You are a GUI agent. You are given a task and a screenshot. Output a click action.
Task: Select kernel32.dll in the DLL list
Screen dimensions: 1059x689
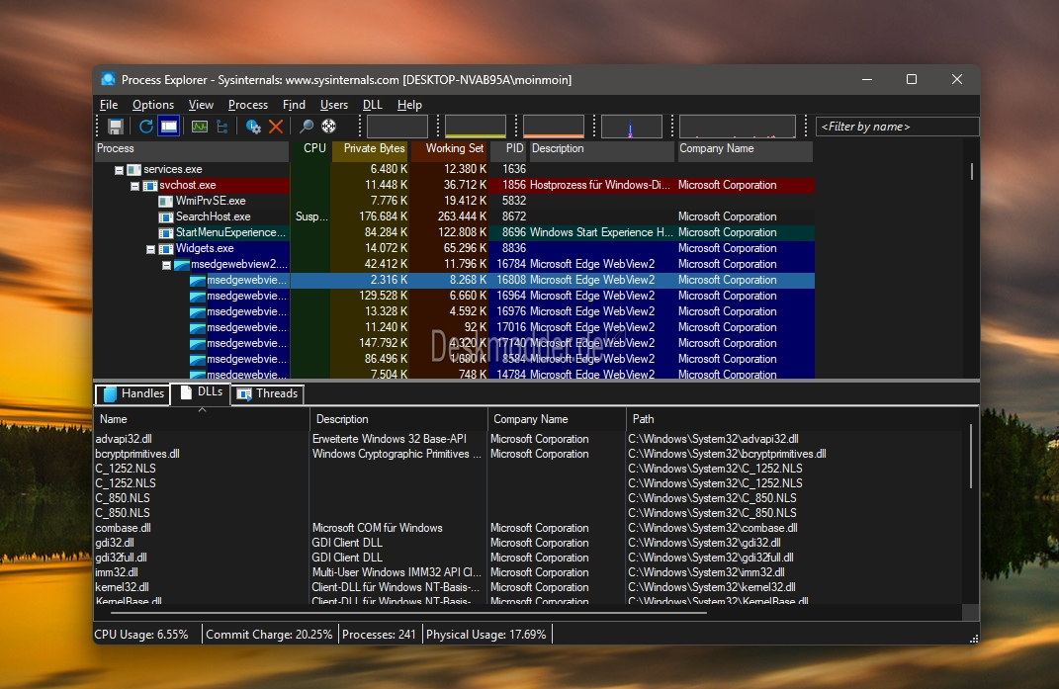click(123, 587)
